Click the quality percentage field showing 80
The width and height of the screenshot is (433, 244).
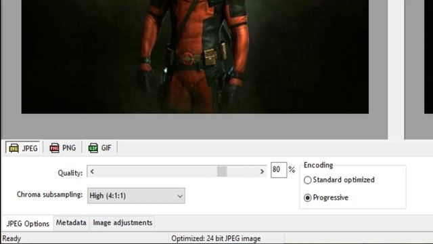coord(279,169)
